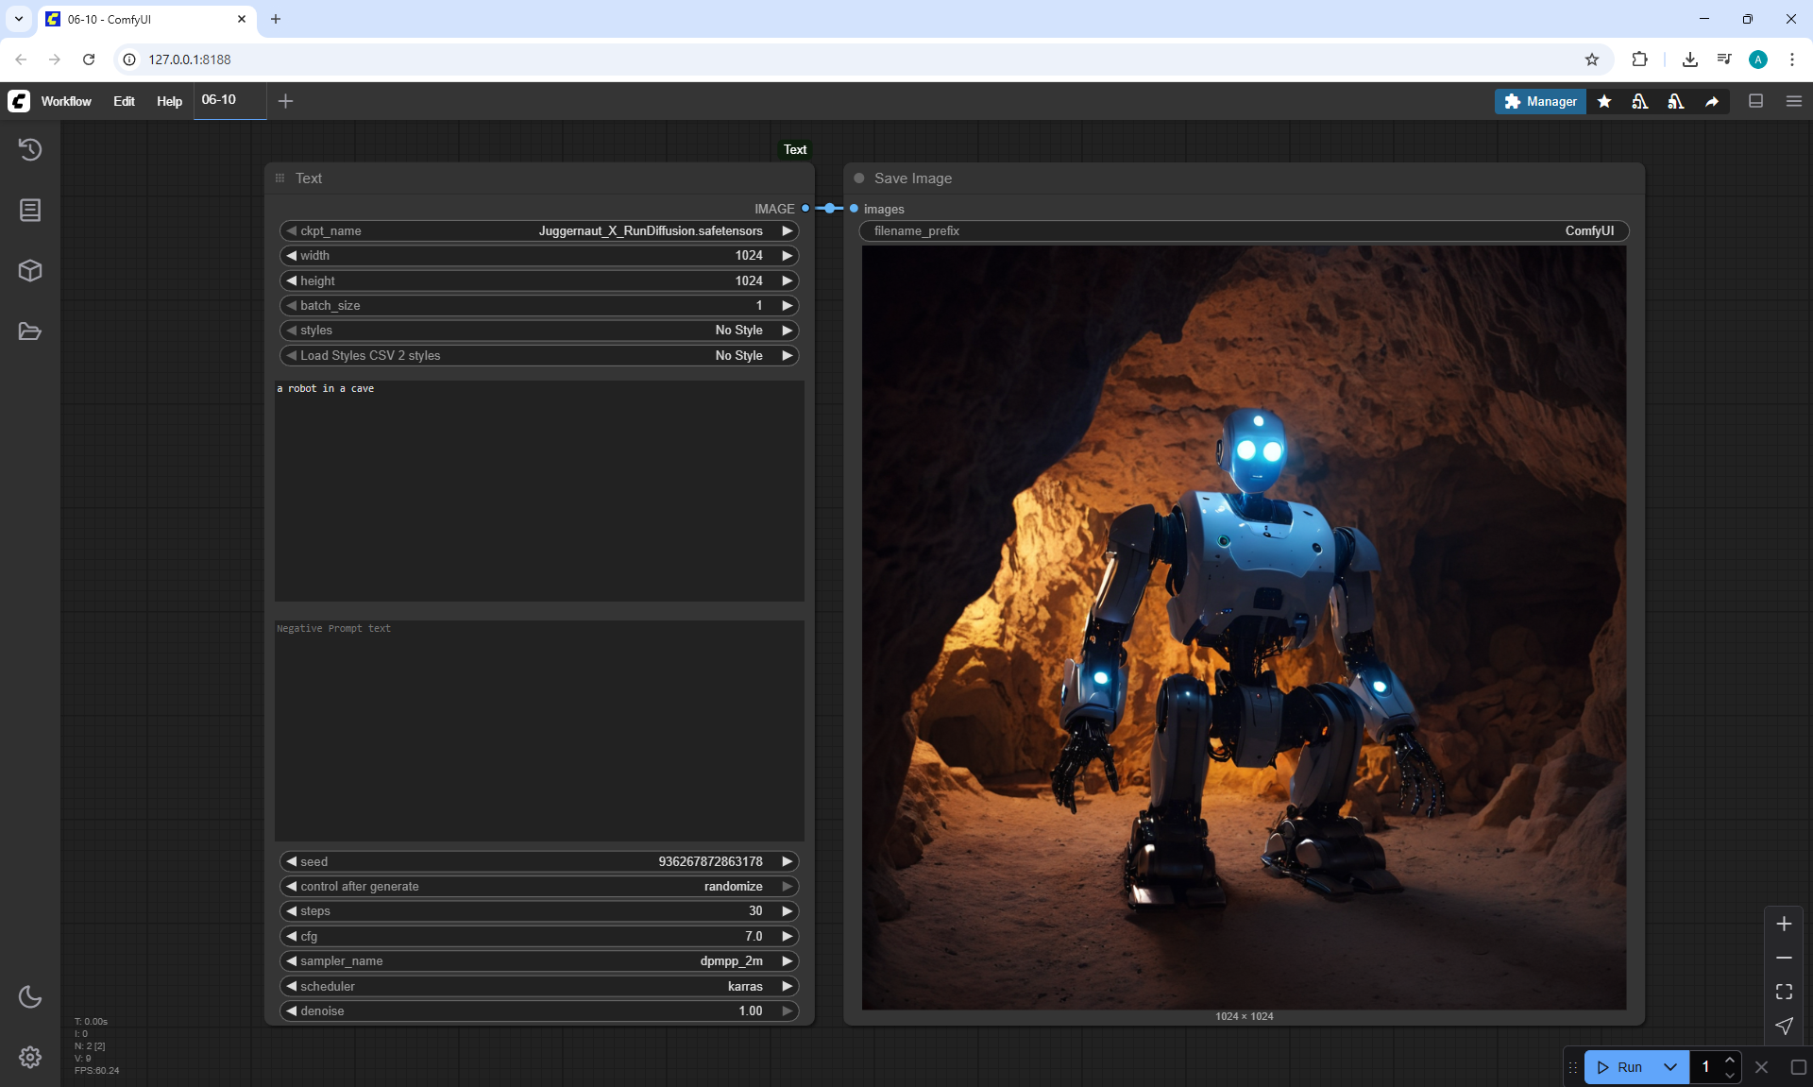Open the Workflow menu
Screen dimensions: 1813x1087
[66, 101]
